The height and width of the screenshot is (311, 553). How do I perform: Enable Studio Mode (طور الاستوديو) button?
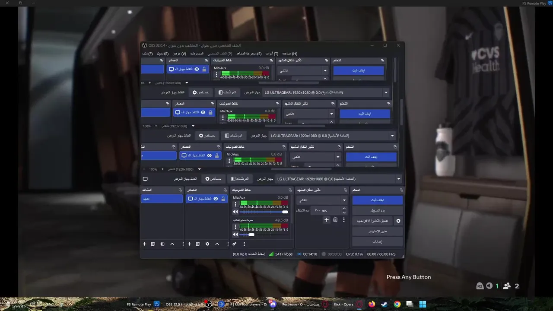(x=378, y=231)
